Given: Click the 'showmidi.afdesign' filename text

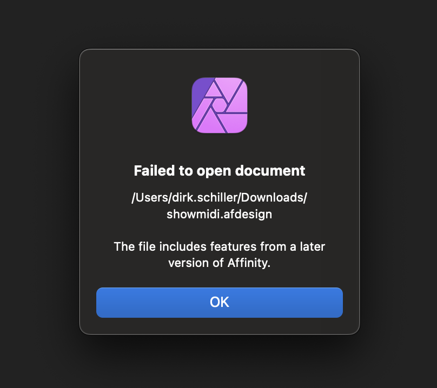Looking at the screenshot, I should tap(220, 214).
